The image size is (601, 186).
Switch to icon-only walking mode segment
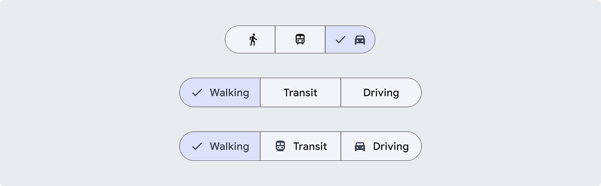(x=250, y=39)
